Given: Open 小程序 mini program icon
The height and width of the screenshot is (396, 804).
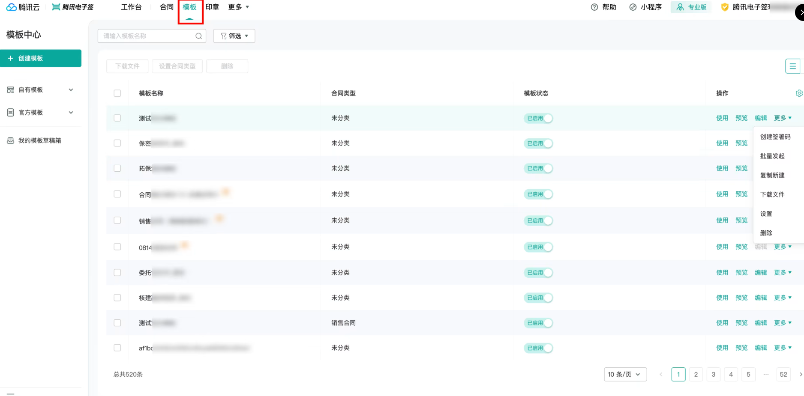Looking at the screenshot, I should tap(633, 7).
